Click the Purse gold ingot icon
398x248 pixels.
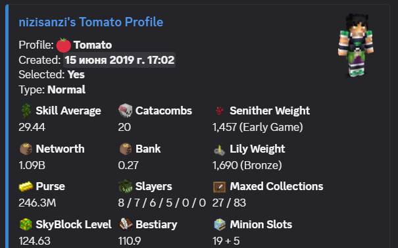(x=26, y=187)
